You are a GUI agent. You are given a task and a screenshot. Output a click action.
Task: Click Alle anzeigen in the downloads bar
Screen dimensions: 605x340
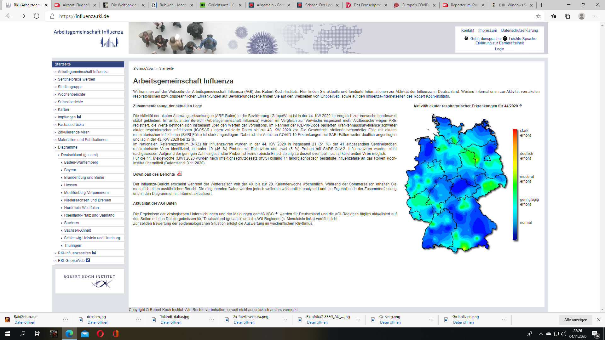576,320
